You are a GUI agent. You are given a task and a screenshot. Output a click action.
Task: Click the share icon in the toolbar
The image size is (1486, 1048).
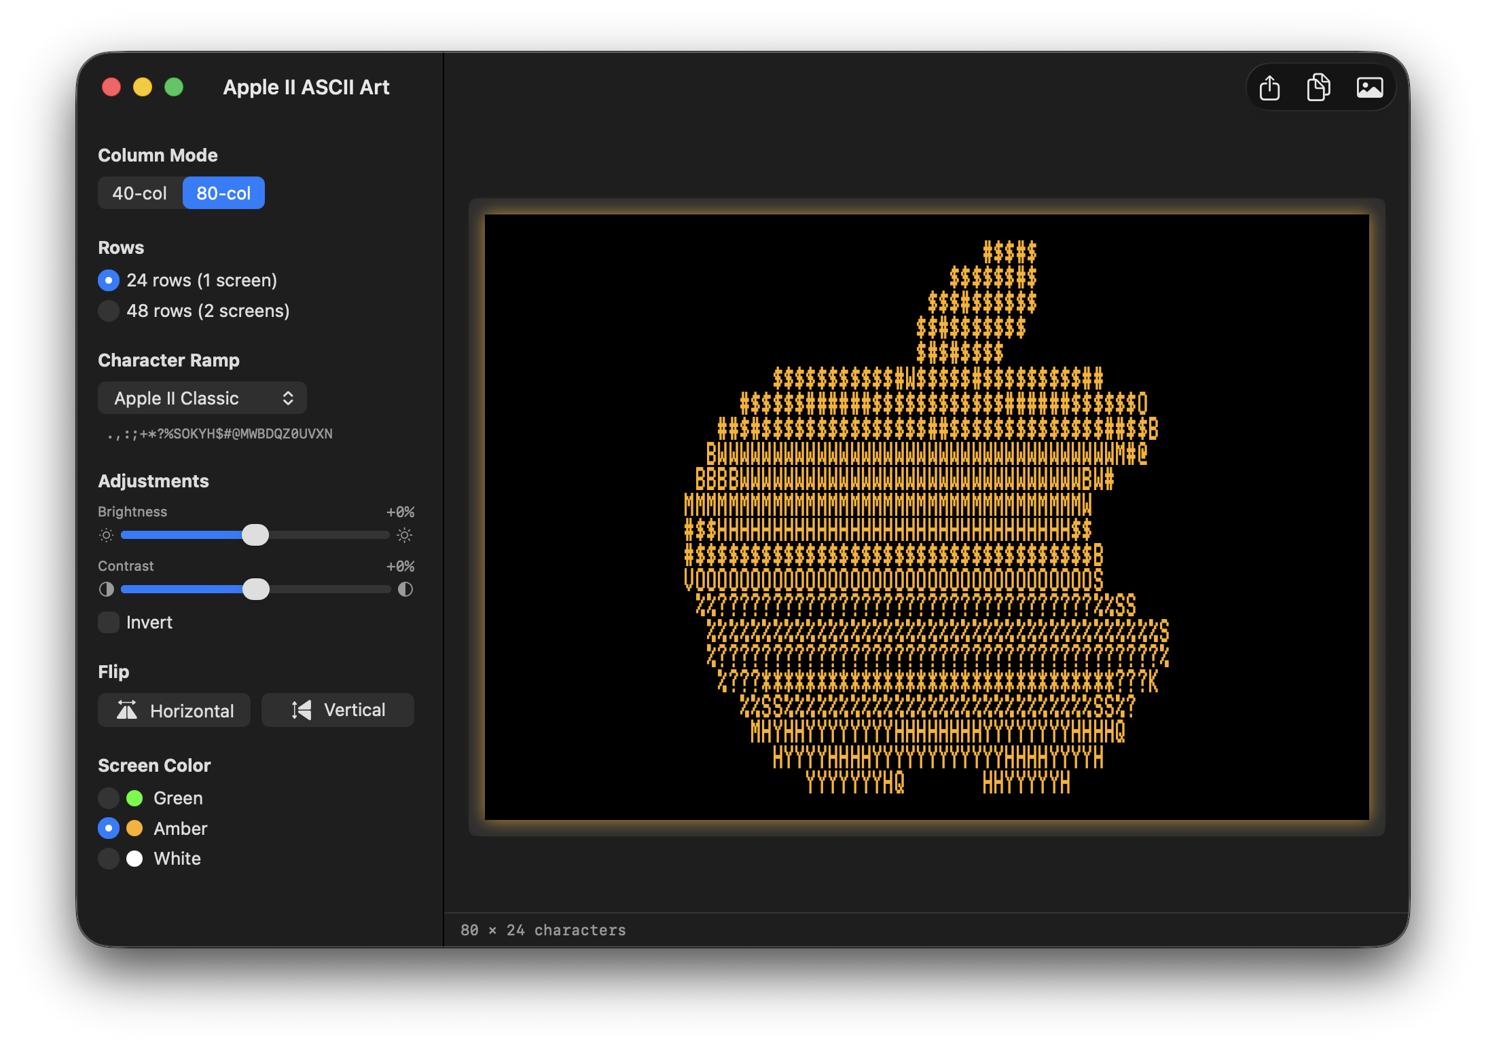1269,88
